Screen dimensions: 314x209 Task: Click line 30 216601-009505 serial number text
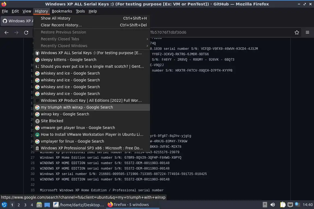[x=153, y=174]
